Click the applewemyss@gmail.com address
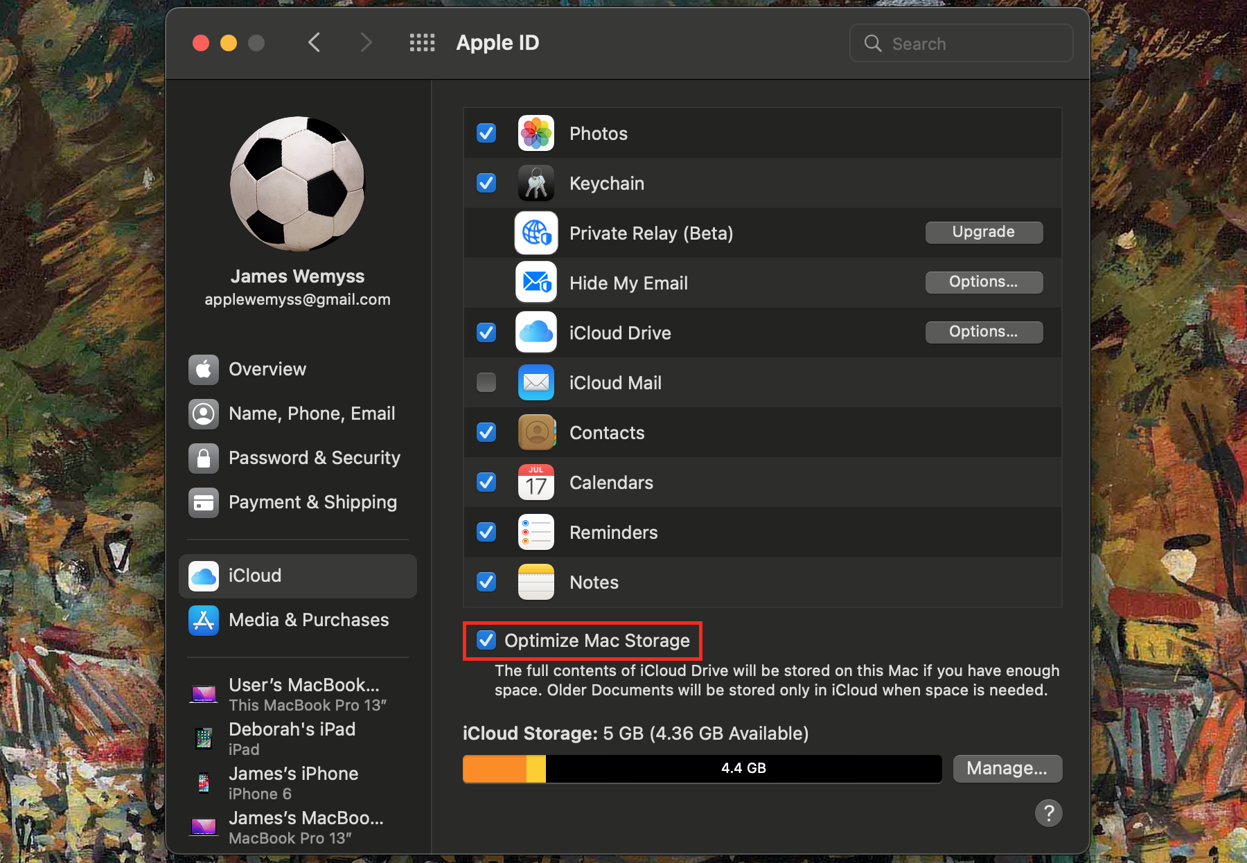This screenshot has width=1247, height=863. click(x=298, y=299)
